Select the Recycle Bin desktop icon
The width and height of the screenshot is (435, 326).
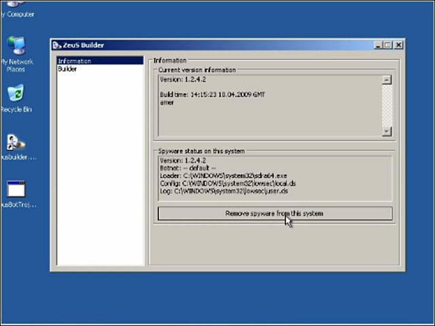pos(16,98)
